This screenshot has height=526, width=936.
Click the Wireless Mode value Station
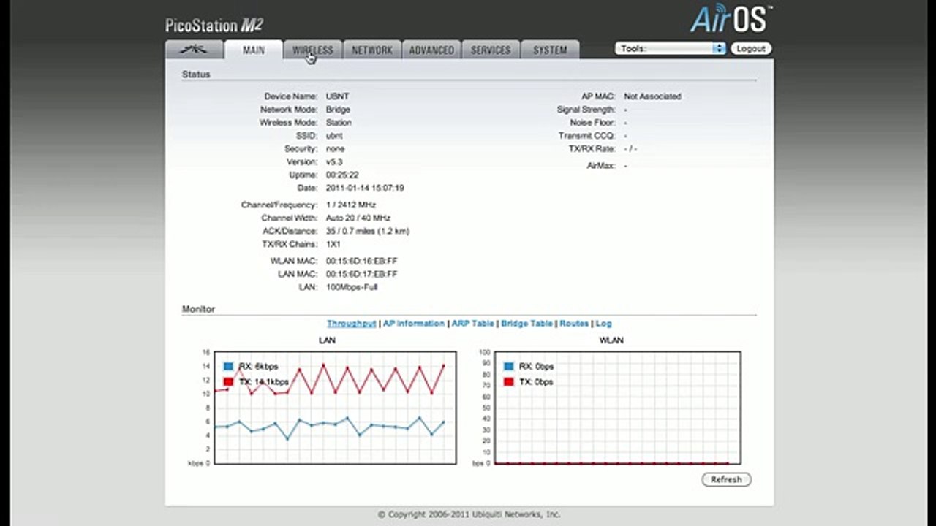tap(339, 122)
